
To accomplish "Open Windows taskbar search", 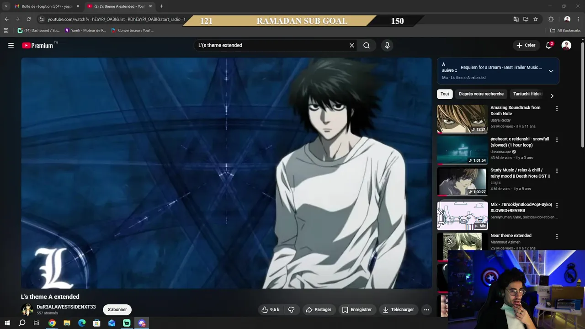I will 22,323.
